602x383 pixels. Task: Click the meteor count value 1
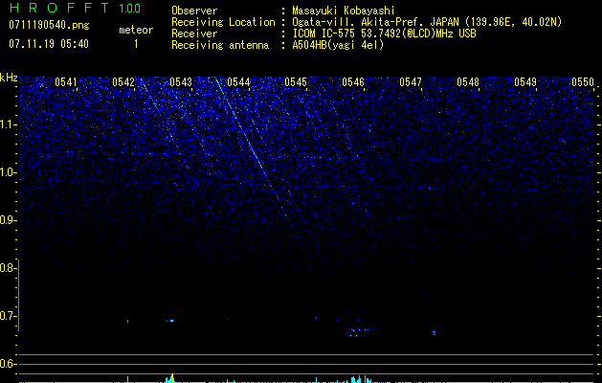[x=136, y=44]
